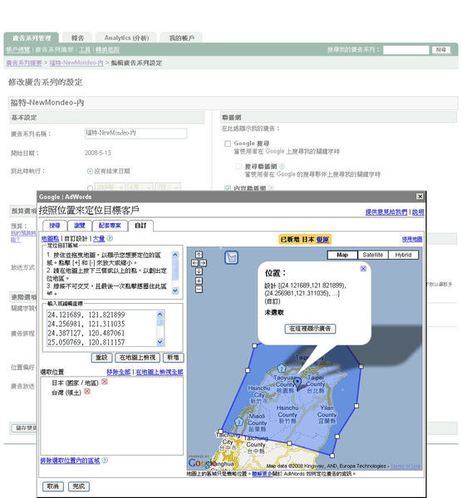Open the 廣告系列管理 main tab
This screenshot has width=462, height=498.
tap(32, 38)
